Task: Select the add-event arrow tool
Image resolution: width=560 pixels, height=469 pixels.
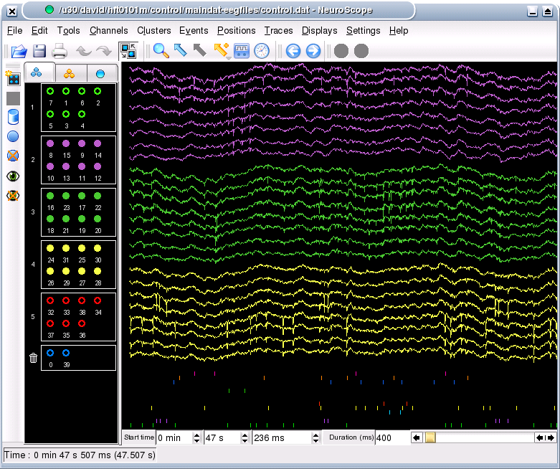Action: [221, 49]
